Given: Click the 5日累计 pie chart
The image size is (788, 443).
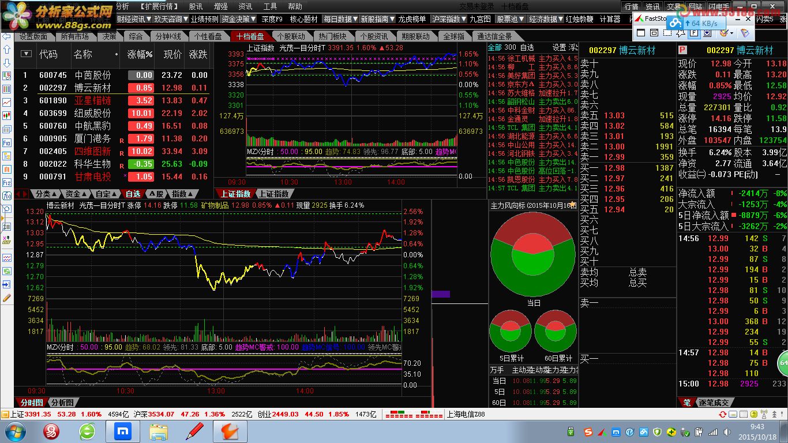Looking at the screenshot, I should click(510, 331).
